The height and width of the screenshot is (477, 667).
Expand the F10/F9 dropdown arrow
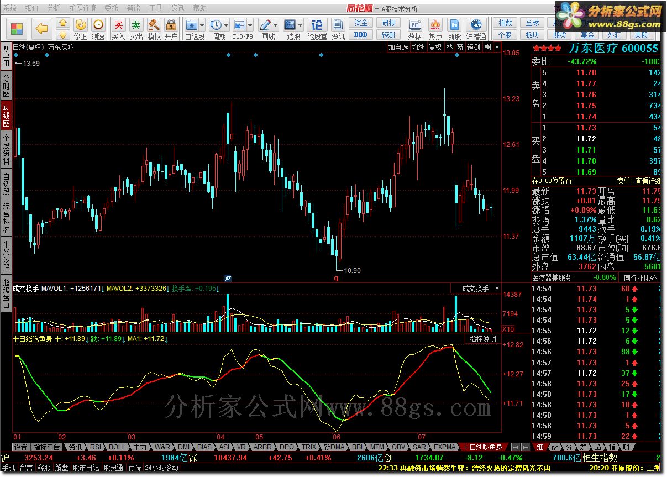coord(251,25)
